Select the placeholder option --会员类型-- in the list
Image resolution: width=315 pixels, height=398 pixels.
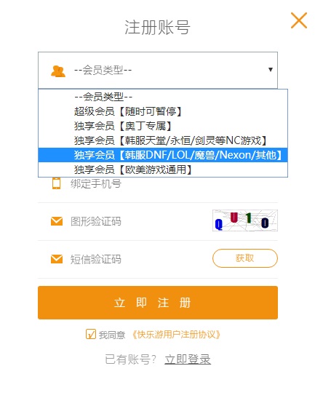point(163,97)
